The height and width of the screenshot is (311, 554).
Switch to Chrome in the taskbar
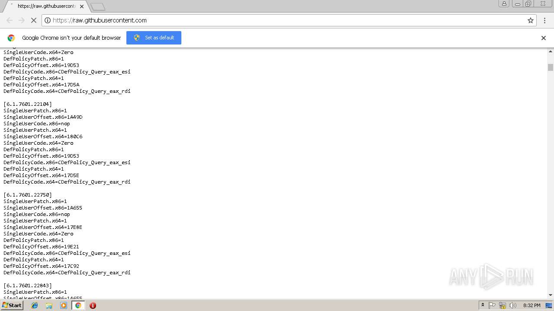point(78,305)
